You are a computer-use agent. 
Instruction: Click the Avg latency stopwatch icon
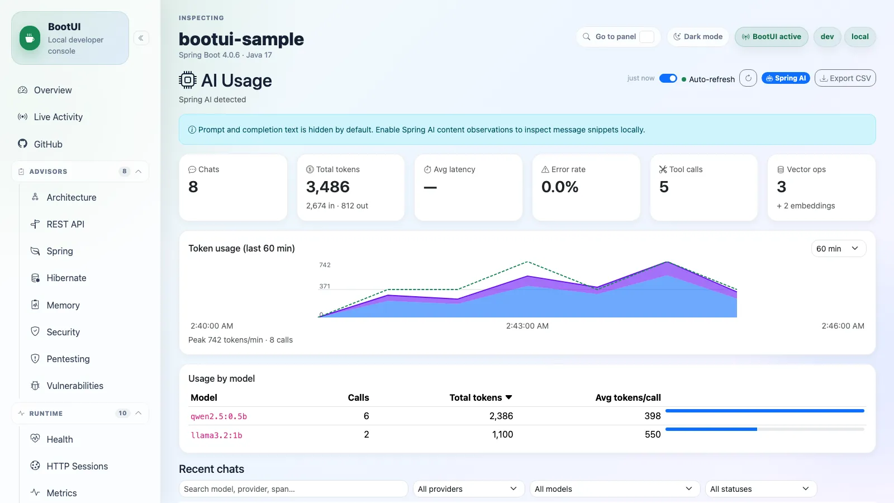427,169
